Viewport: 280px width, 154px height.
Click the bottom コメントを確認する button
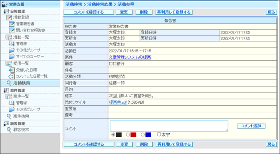tap(89, 144)
